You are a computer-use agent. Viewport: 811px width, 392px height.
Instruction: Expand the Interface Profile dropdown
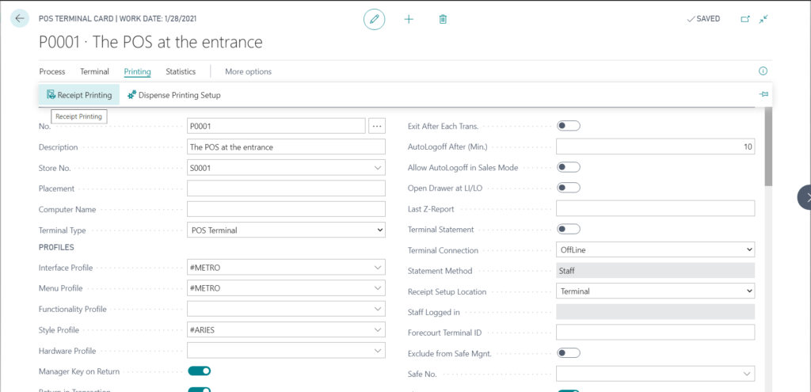point(377,268)
